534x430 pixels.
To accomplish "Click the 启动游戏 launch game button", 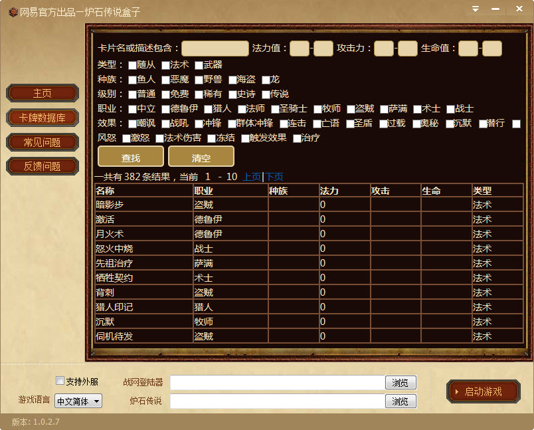I will [x=483, y=391].
